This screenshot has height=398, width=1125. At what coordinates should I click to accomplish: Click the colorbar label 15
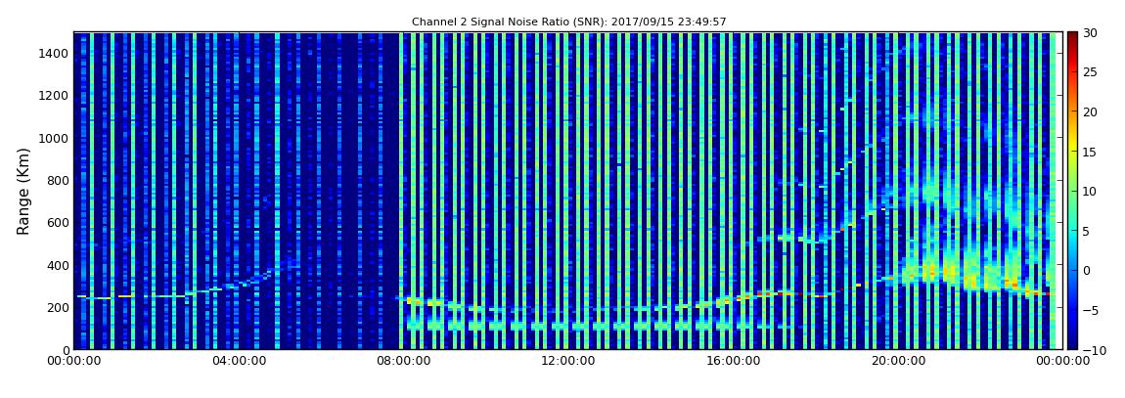pos(1091,152)
